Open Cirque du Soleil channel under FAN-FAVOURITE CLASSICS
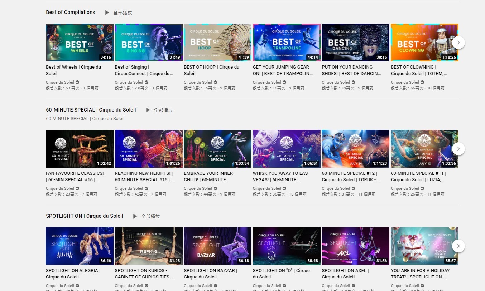 pyautogui.click(x=60, y=188)
